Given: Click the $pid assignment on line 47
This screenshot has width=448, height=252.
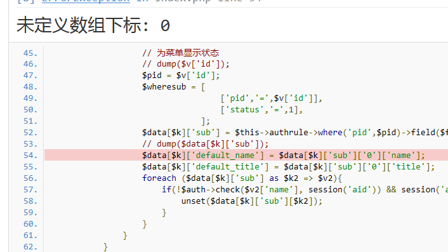Looking at the screenshot, I should click(x=181, y=76).
